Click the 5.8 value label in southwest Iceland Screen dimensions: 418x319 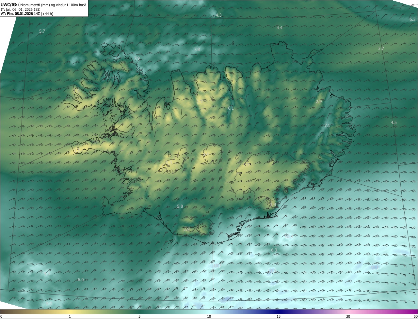(x=180, y=206)
